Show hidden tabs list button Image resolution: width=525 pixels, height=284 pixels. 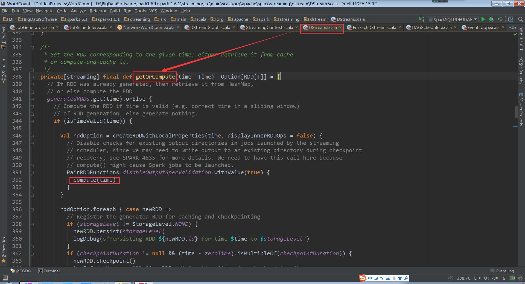512,27
